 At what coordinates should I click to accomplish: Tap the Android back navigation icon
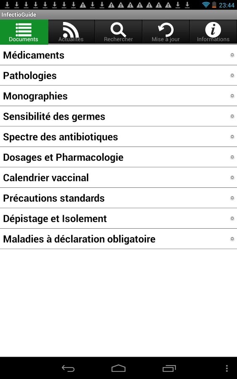coord(68,368)
